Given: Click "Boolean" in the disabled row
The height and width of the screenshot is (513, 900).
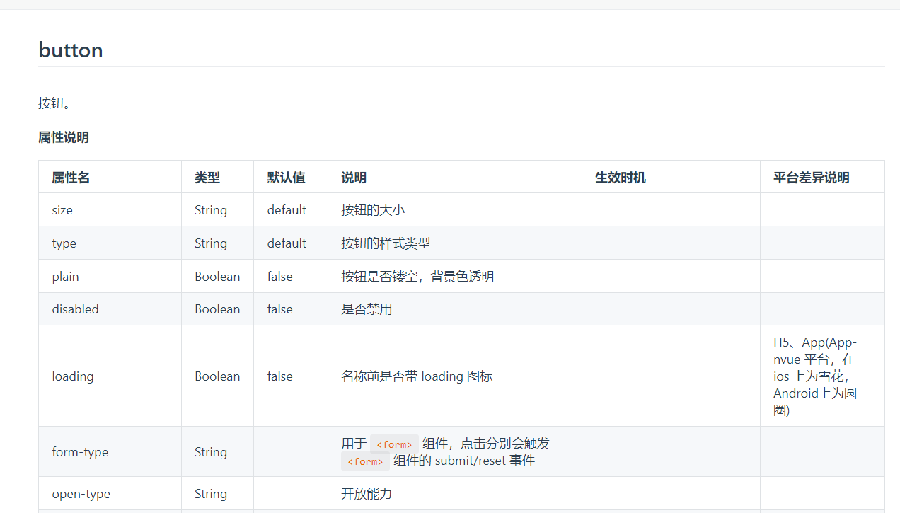Looking at the screenshot, I should (217, 309).
